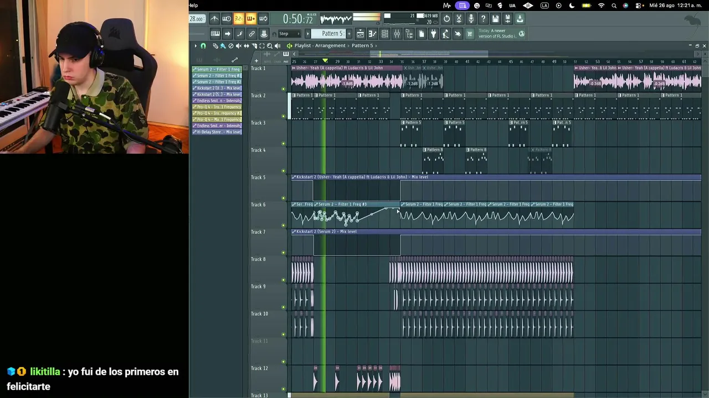Open the macOS Wi-Fi menu
The width and height of the screenshot is (709, 398).
[x=601, y=6]
